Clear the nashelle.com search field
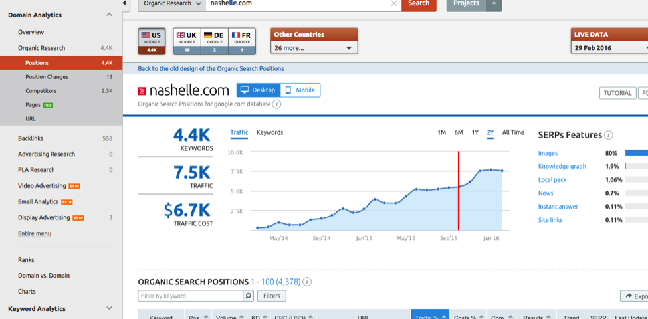This screenshot has height=319, width=648. tap(393, 3)
